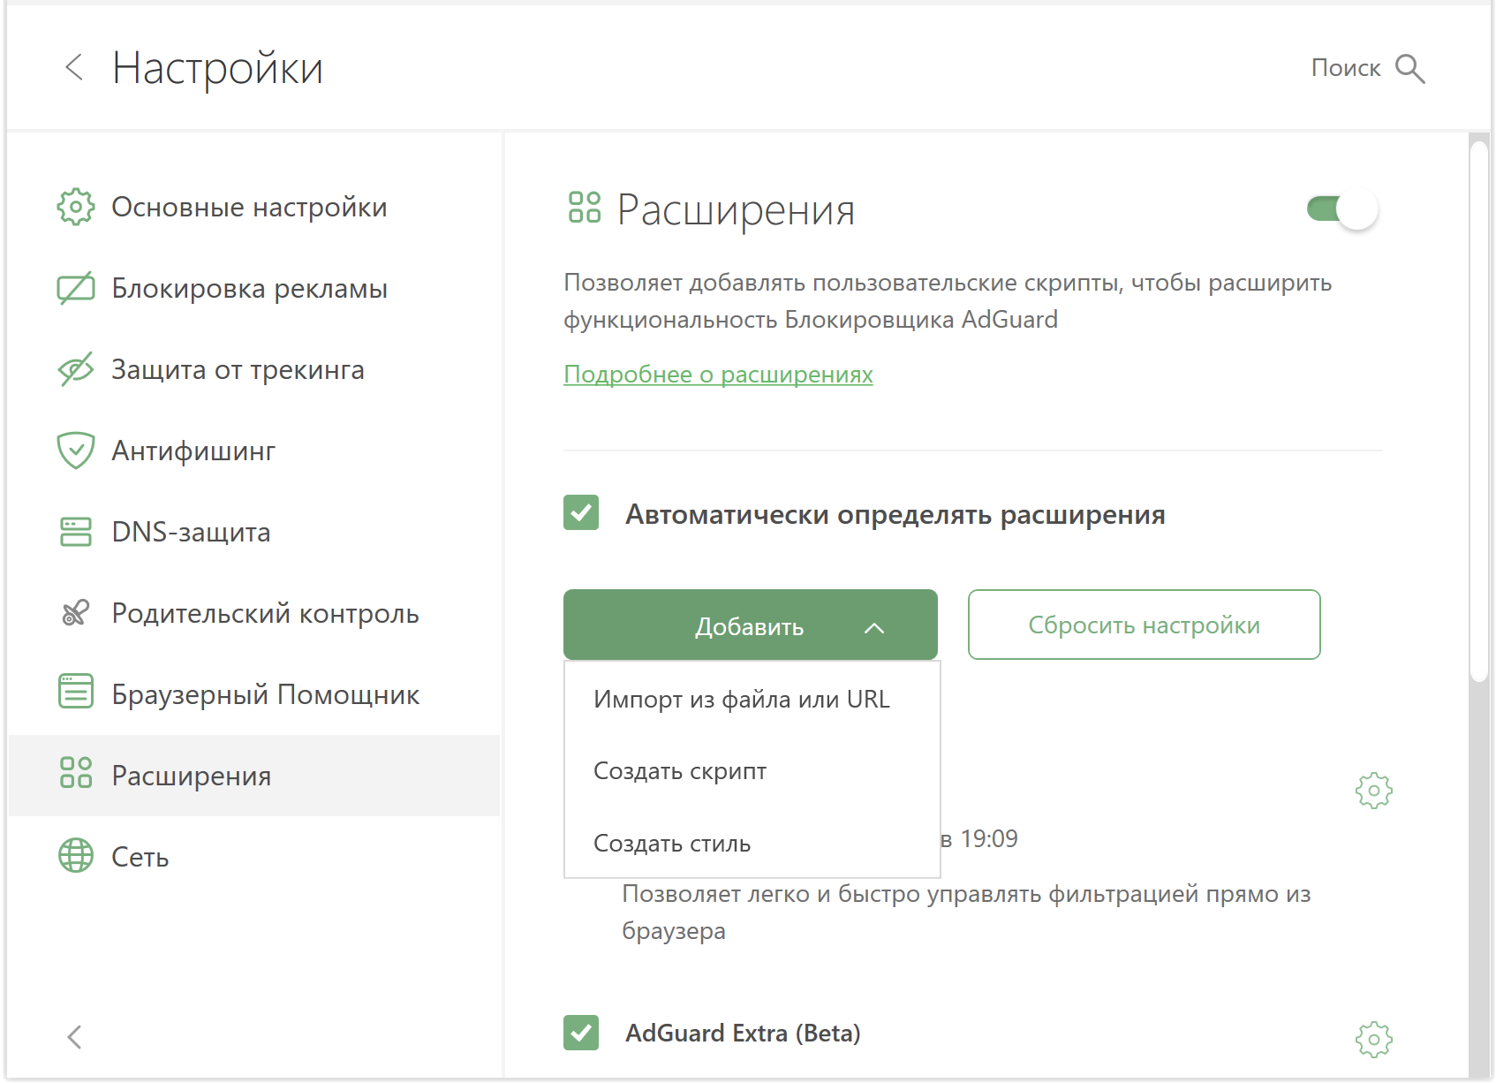Click the server icon for DNS-защита
The height and width of the screenshot is (1083, 1496).
pyautogui.click(x=76, y=532)
